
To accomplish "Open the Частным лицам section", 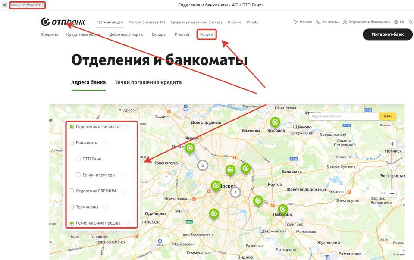I will point(110,22).
